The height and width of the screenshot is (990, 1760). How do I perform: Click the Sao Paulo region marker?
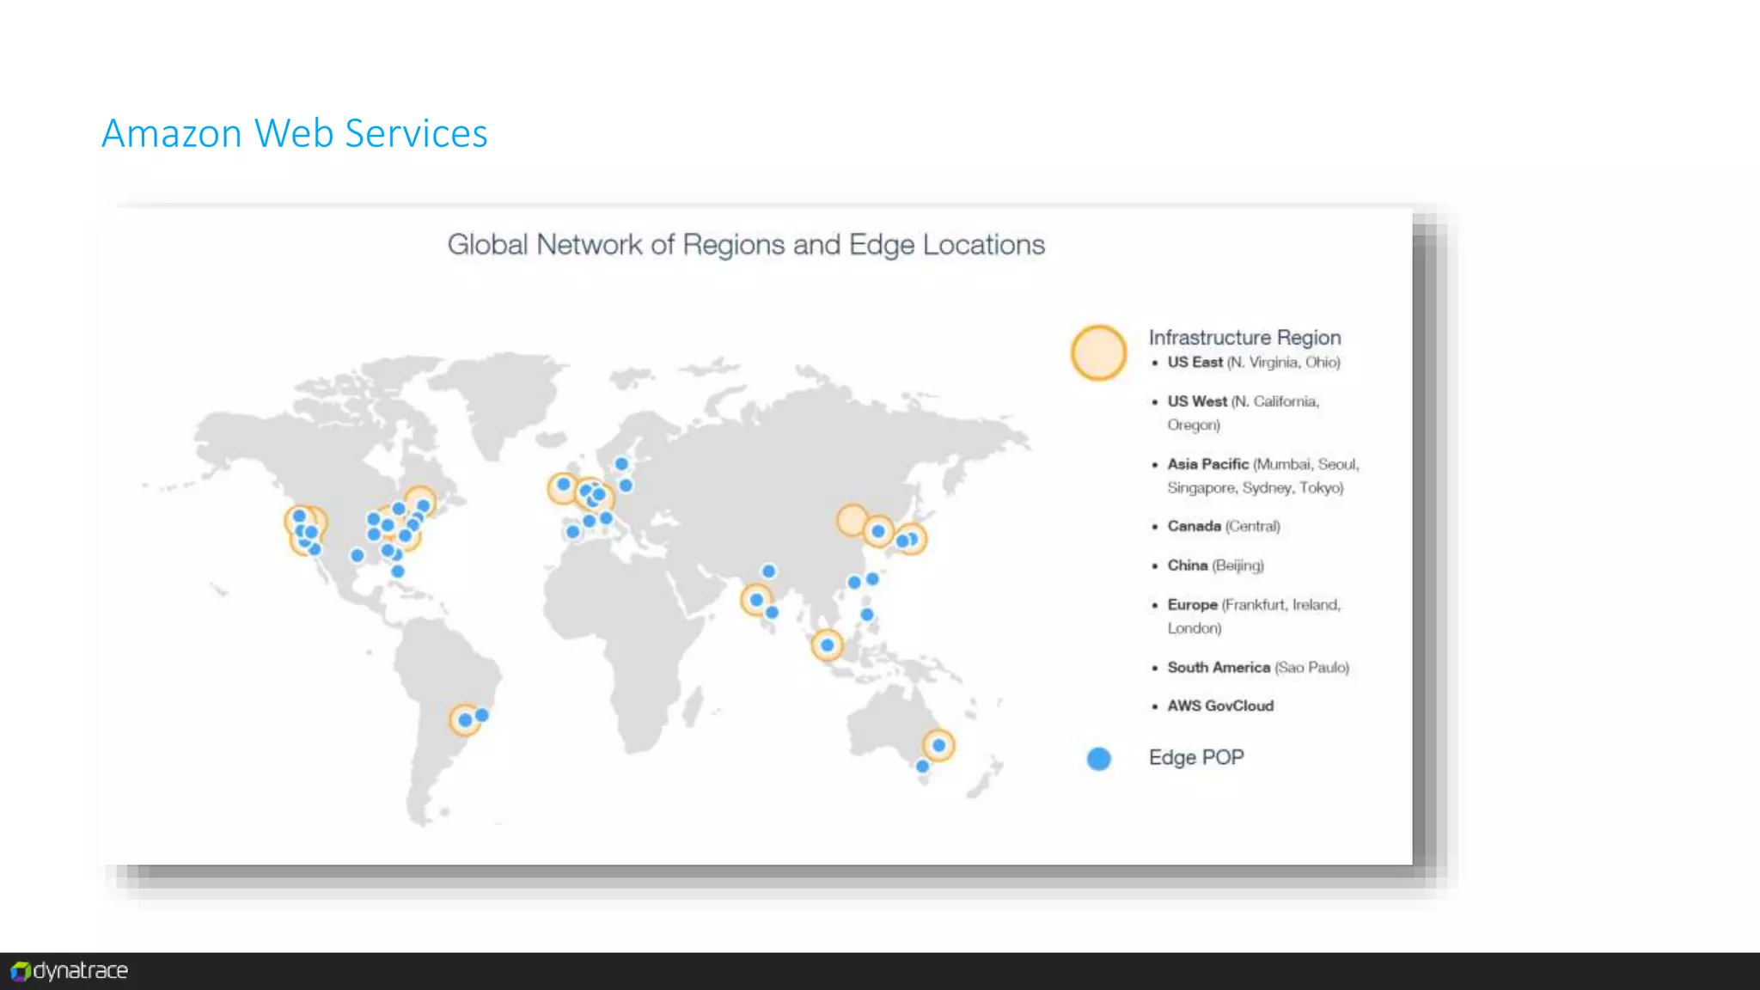[465, 719]
